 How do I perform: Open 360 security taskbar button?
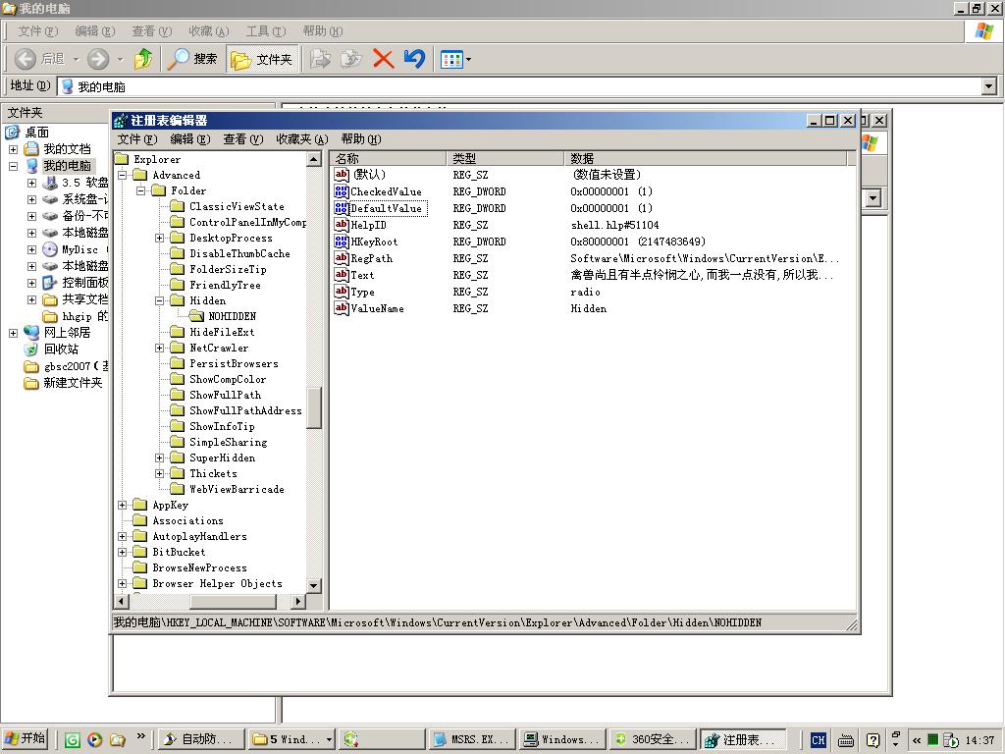[651, 739]
